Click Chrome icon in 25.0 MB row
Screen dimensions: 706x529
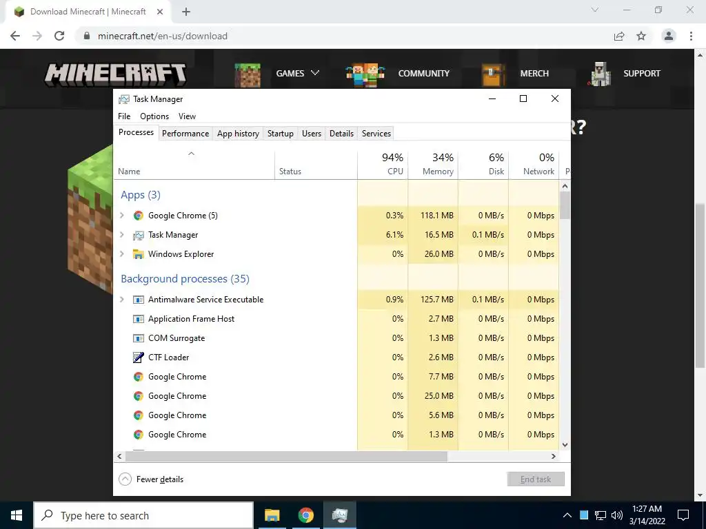point(138,396)
